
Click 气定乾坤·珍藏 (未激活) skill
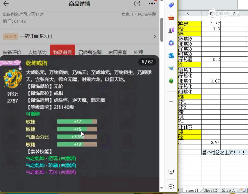51,166
